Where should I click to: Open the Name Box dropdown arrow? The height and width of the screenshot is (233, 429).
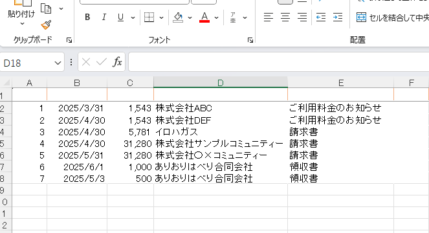(x=58, y=63)
